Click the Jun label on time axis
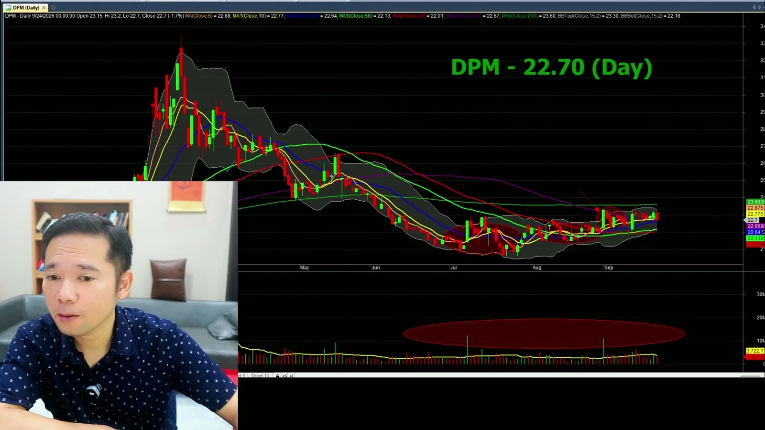 pyautogui.click(x=376, y=268)
